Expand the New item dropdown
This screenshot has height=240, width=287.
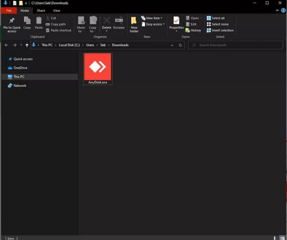[161, 18]
